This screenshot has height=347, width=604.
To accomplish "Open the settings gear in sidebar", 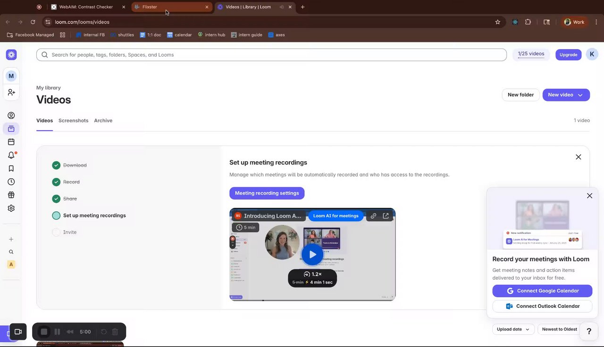I will pyautogui.click(x=11, y=208).
